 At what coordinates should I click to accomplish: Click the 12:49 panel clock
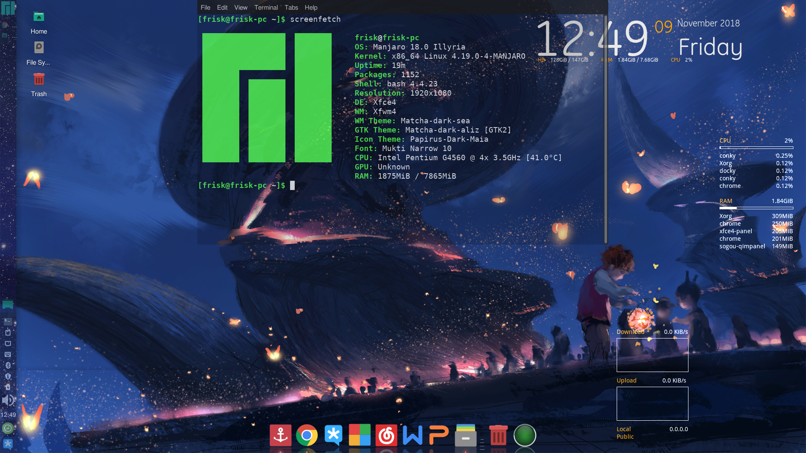8,415
